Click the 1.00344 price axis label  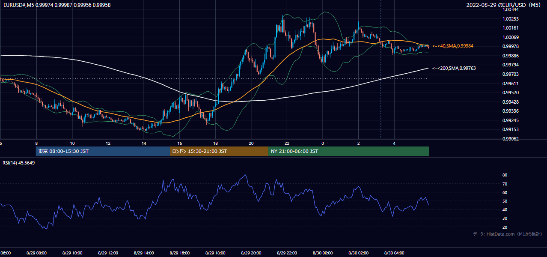tap(511, 9)
